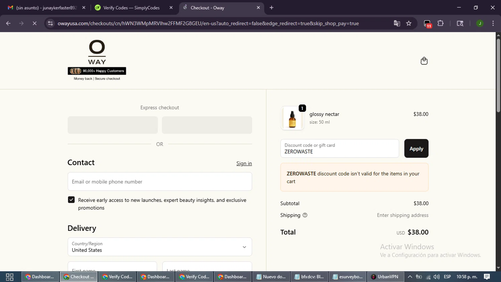Click the 'glossy nectar' product name
The width and height of the screenshot is (501, 282).
324,114
